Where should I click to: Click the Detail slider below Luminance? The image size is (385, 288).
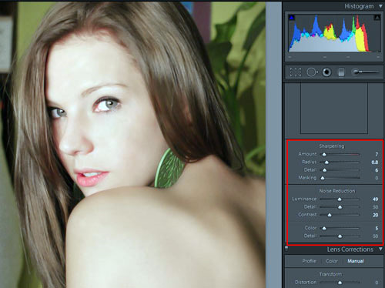[x=340, y=207]
